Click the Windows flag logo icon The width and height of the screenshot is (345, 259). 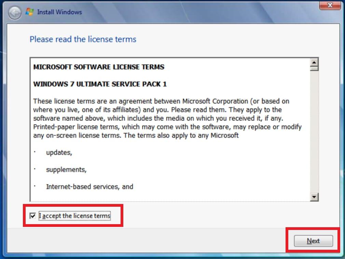click(x=30, y=12)
